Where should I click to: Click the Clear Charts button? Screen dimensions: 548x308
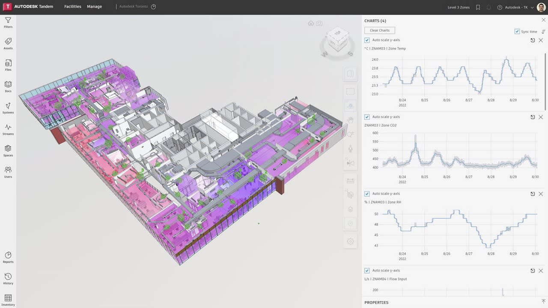[379, 30]
